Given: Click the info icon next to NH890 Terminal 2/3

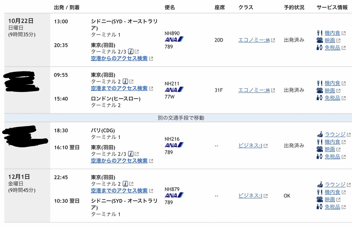Looking at the screenshot, I should [x=131, y=51].
